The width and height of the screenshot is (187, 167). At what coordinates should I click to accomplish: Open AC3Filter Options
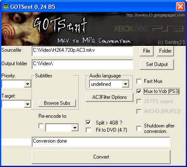[x=109, y=97]
